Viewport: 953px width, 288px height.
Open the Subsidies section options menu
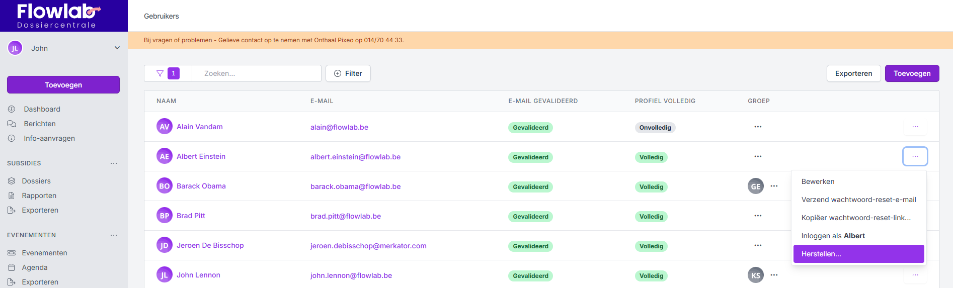pos(114,163)
